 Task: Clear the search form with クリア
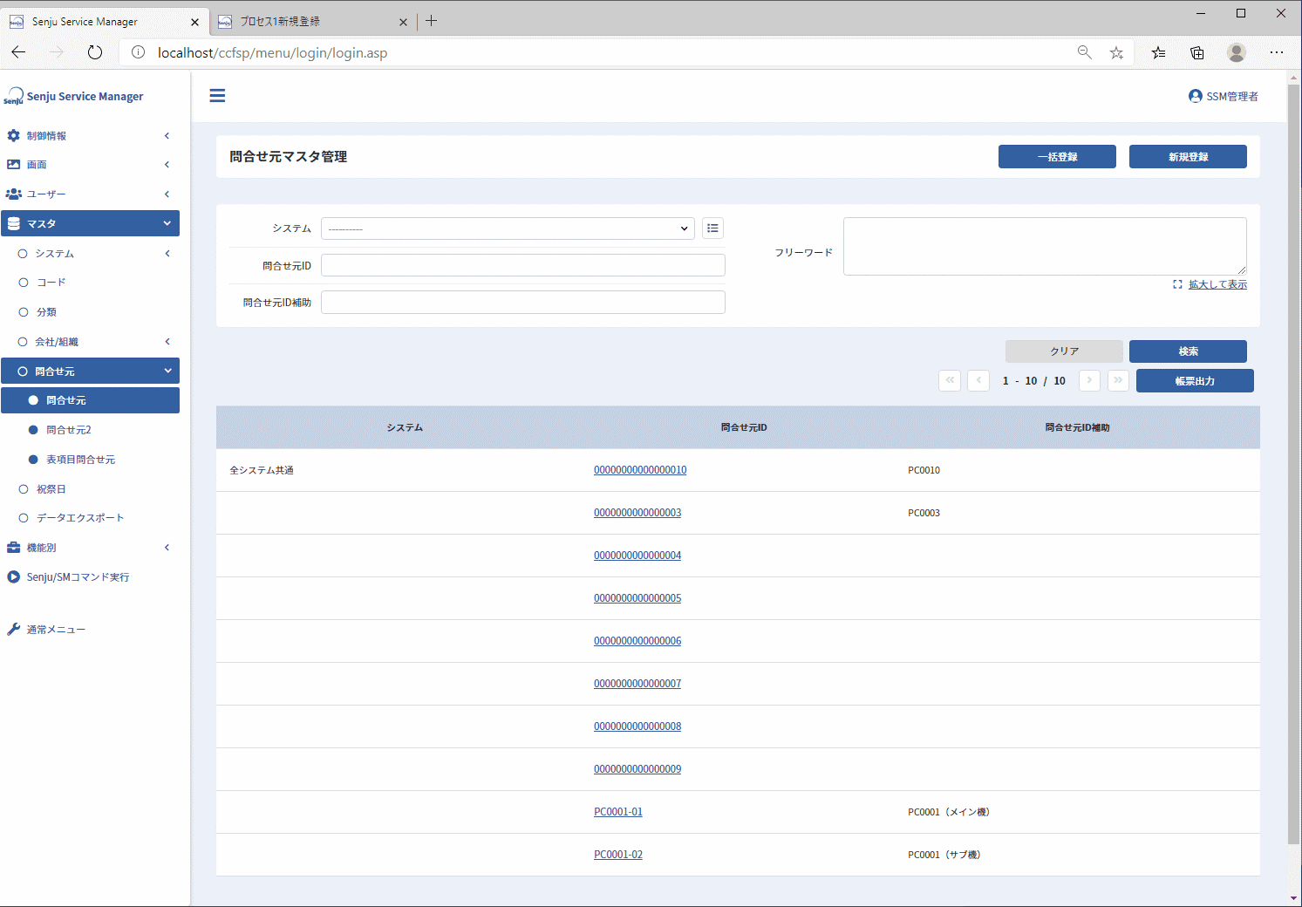(x=1064, y=351)
